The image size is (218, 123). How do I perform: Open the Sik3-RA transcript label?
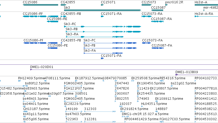pos(72,34)
